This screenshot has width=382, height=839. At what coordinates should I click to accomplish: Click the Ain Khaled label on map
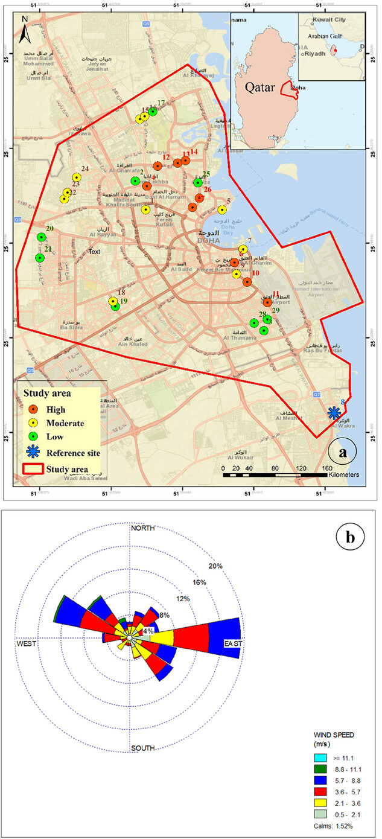coord(134,344)
